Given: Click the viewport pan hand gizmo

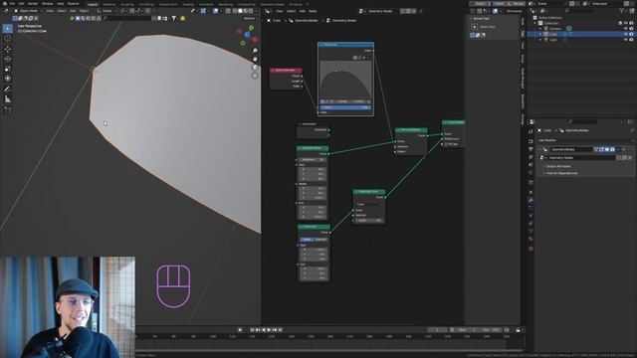Looking at the screenshot, I should 255,59.
